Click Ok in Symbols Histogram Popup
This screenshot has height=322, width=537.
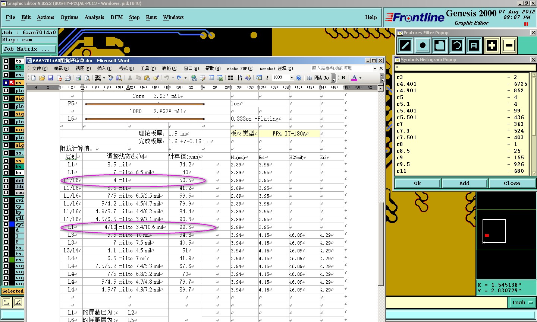coord(417,183)
